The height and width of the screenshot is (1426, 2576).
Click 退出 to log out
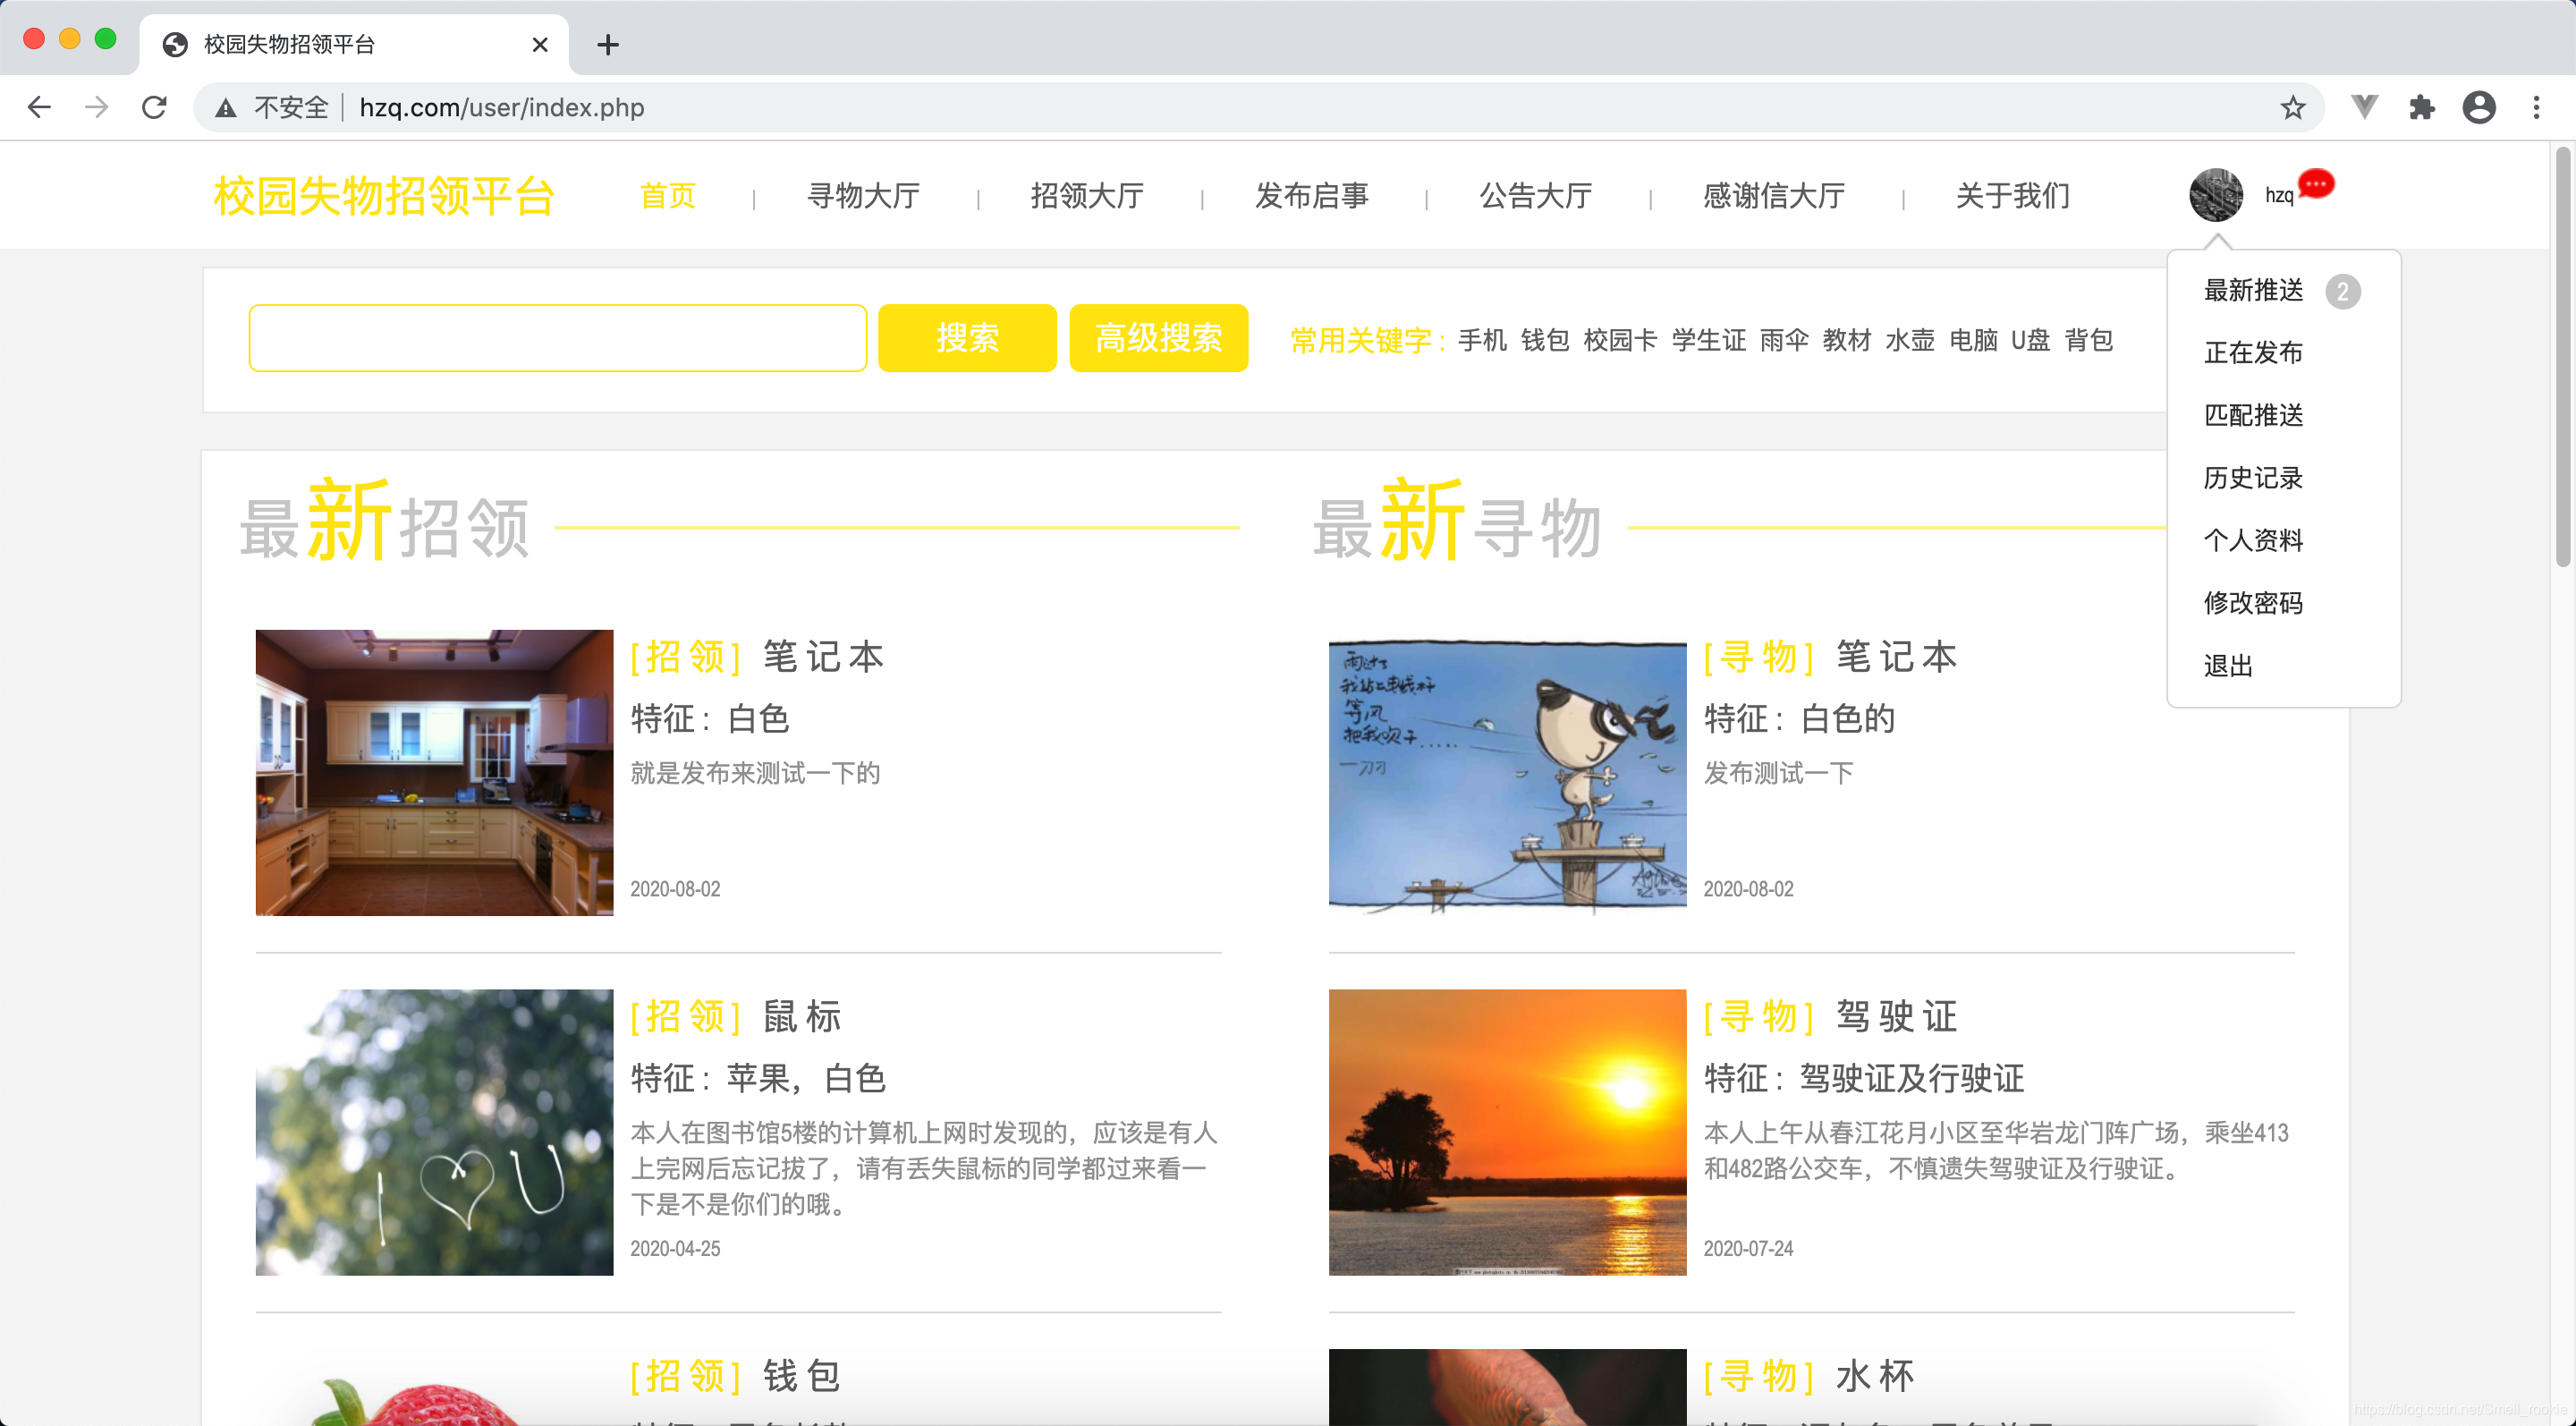tap(2228, 665)
